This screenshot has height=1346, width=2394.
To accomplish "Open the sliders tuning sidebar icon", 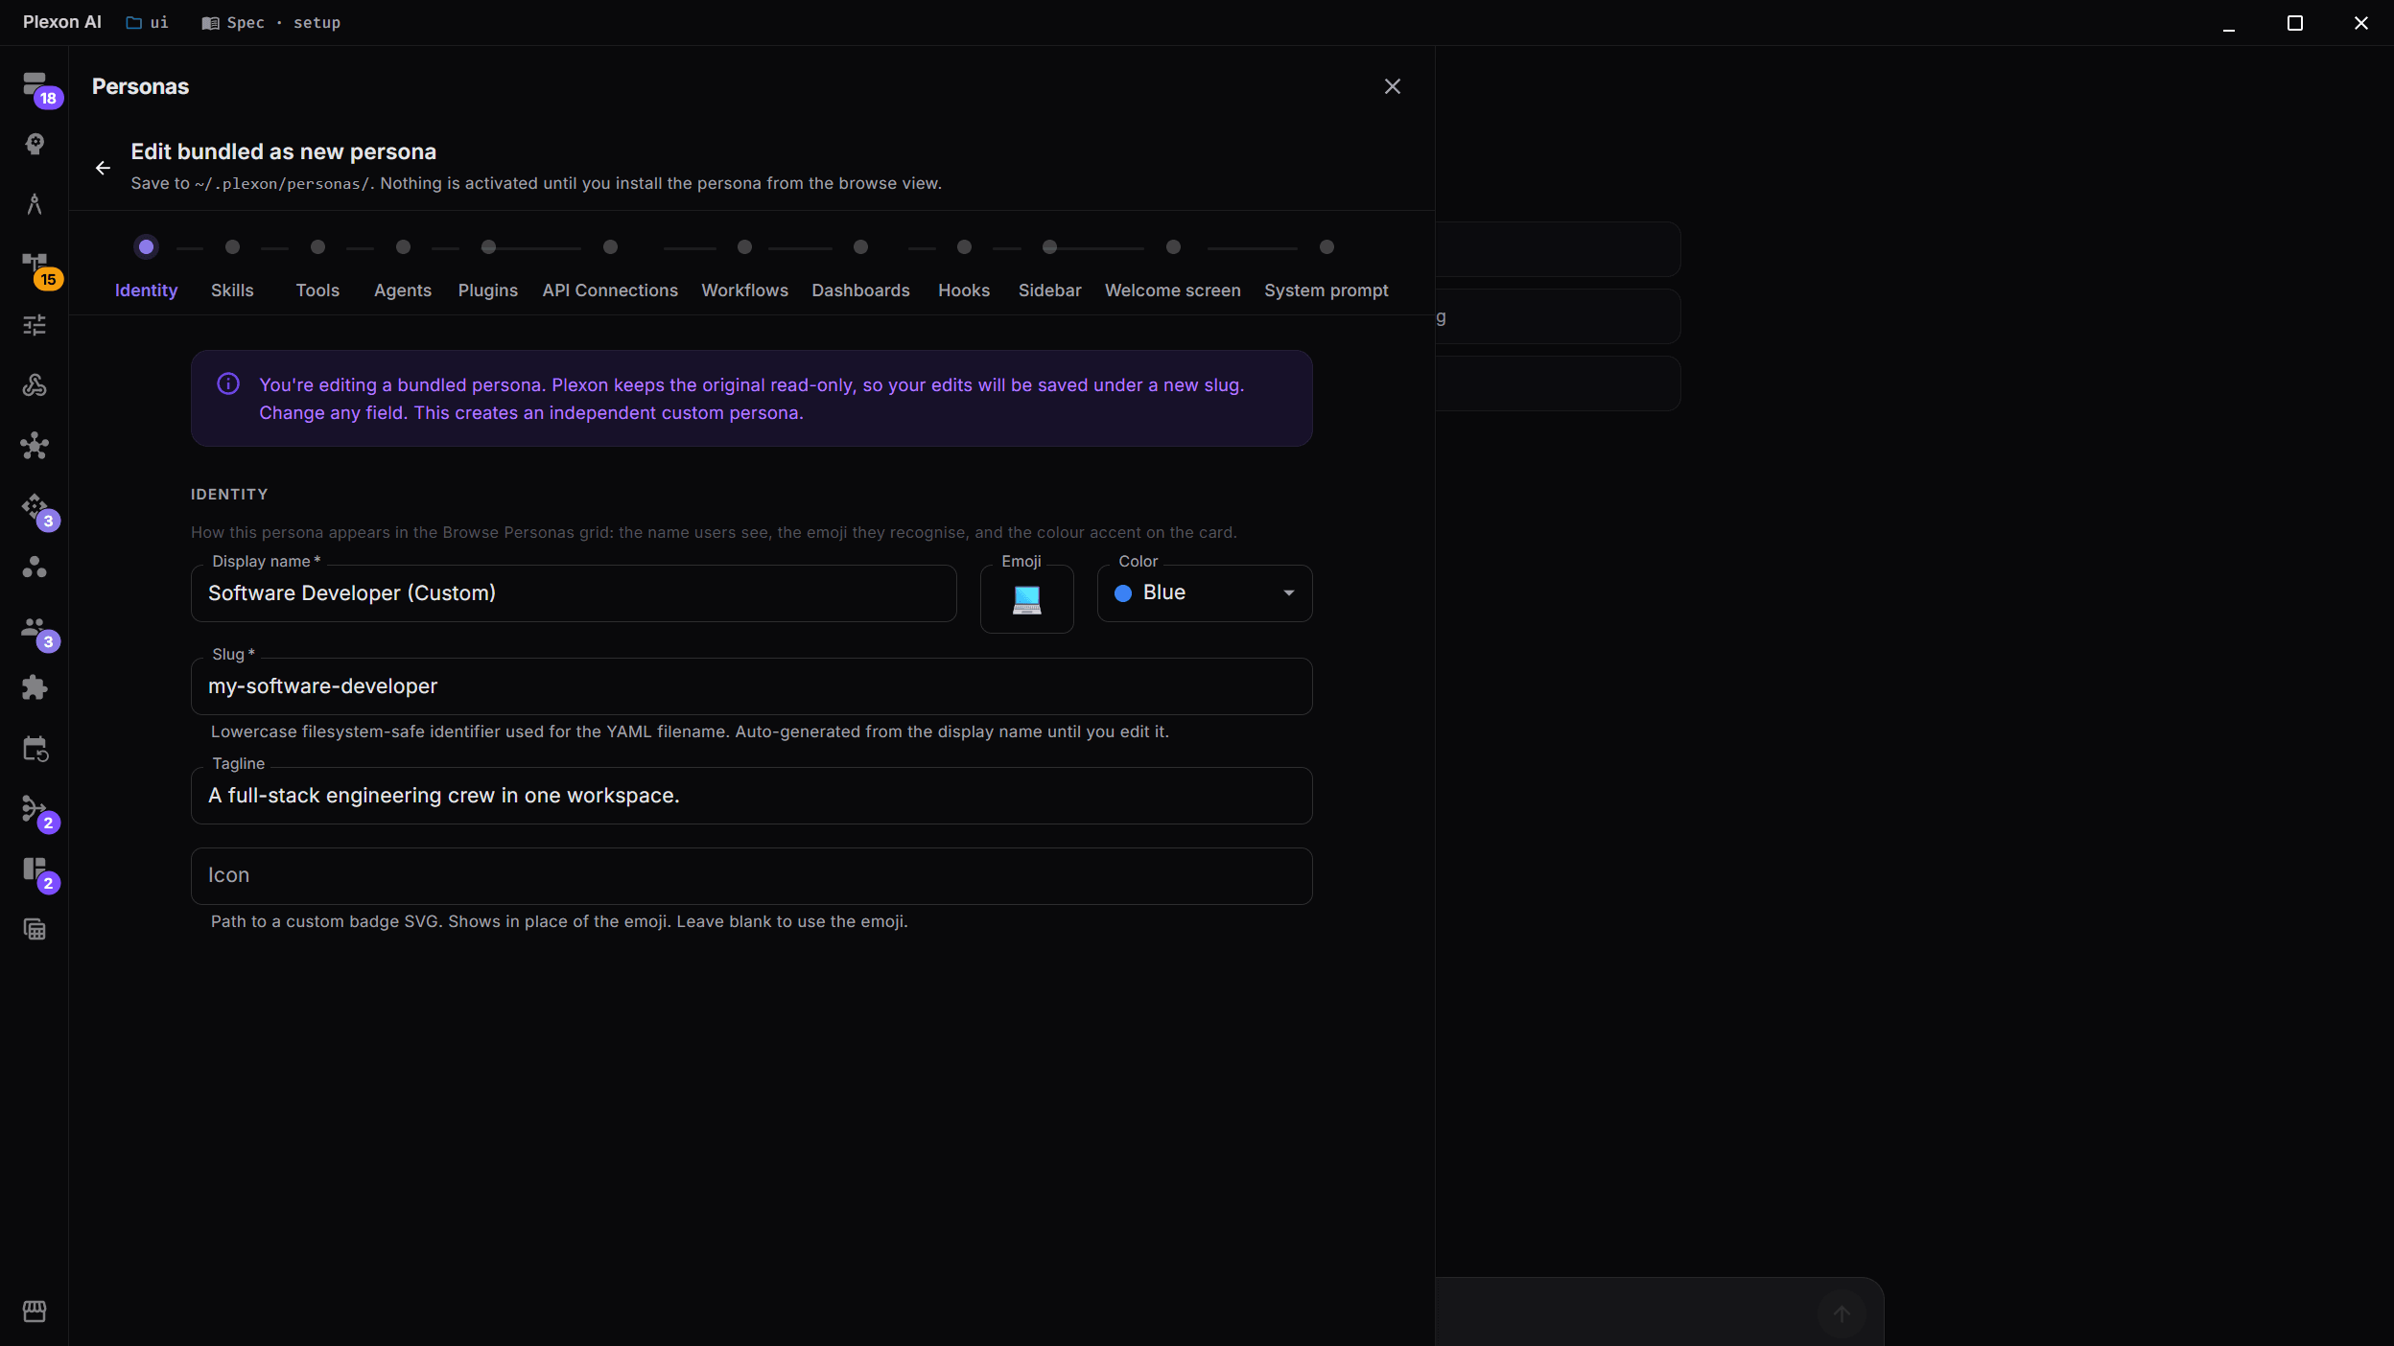I will click(35, 325).
